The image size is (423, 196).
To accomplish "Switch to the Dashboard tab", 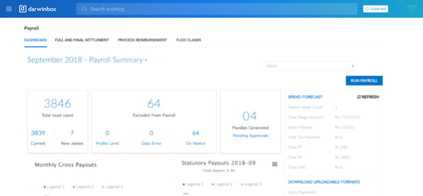I will (36, 40).
